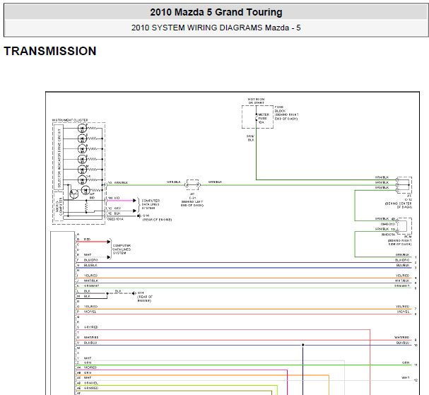Click the AT IND indicator lamp symbol
429x395 pixels.
click(x=86, y=190)
